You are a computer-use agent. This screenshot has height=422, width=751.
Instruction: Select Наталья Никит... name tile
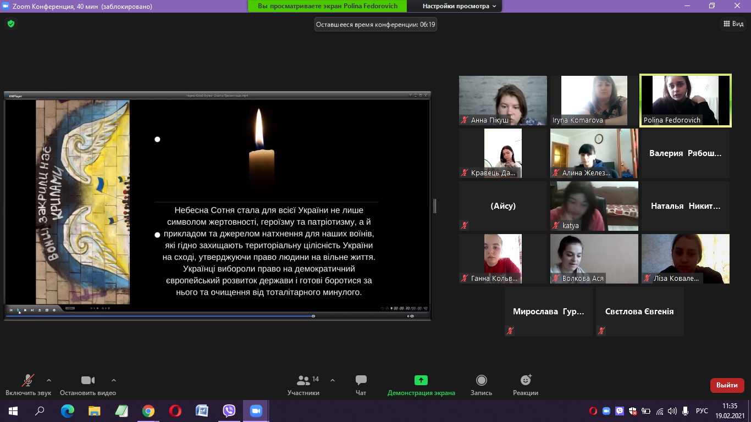[686, 206]
